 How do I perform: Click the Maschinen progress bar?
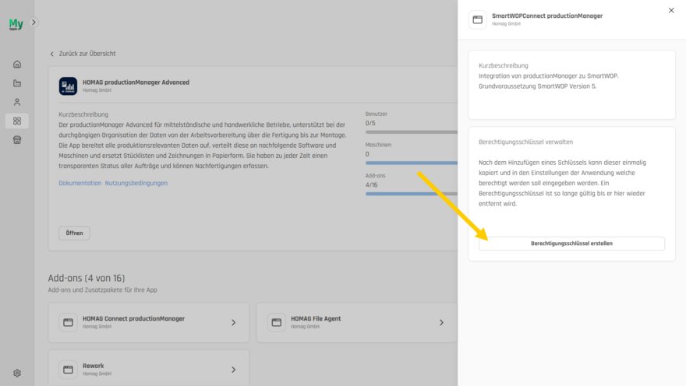[x=412, y=163]
